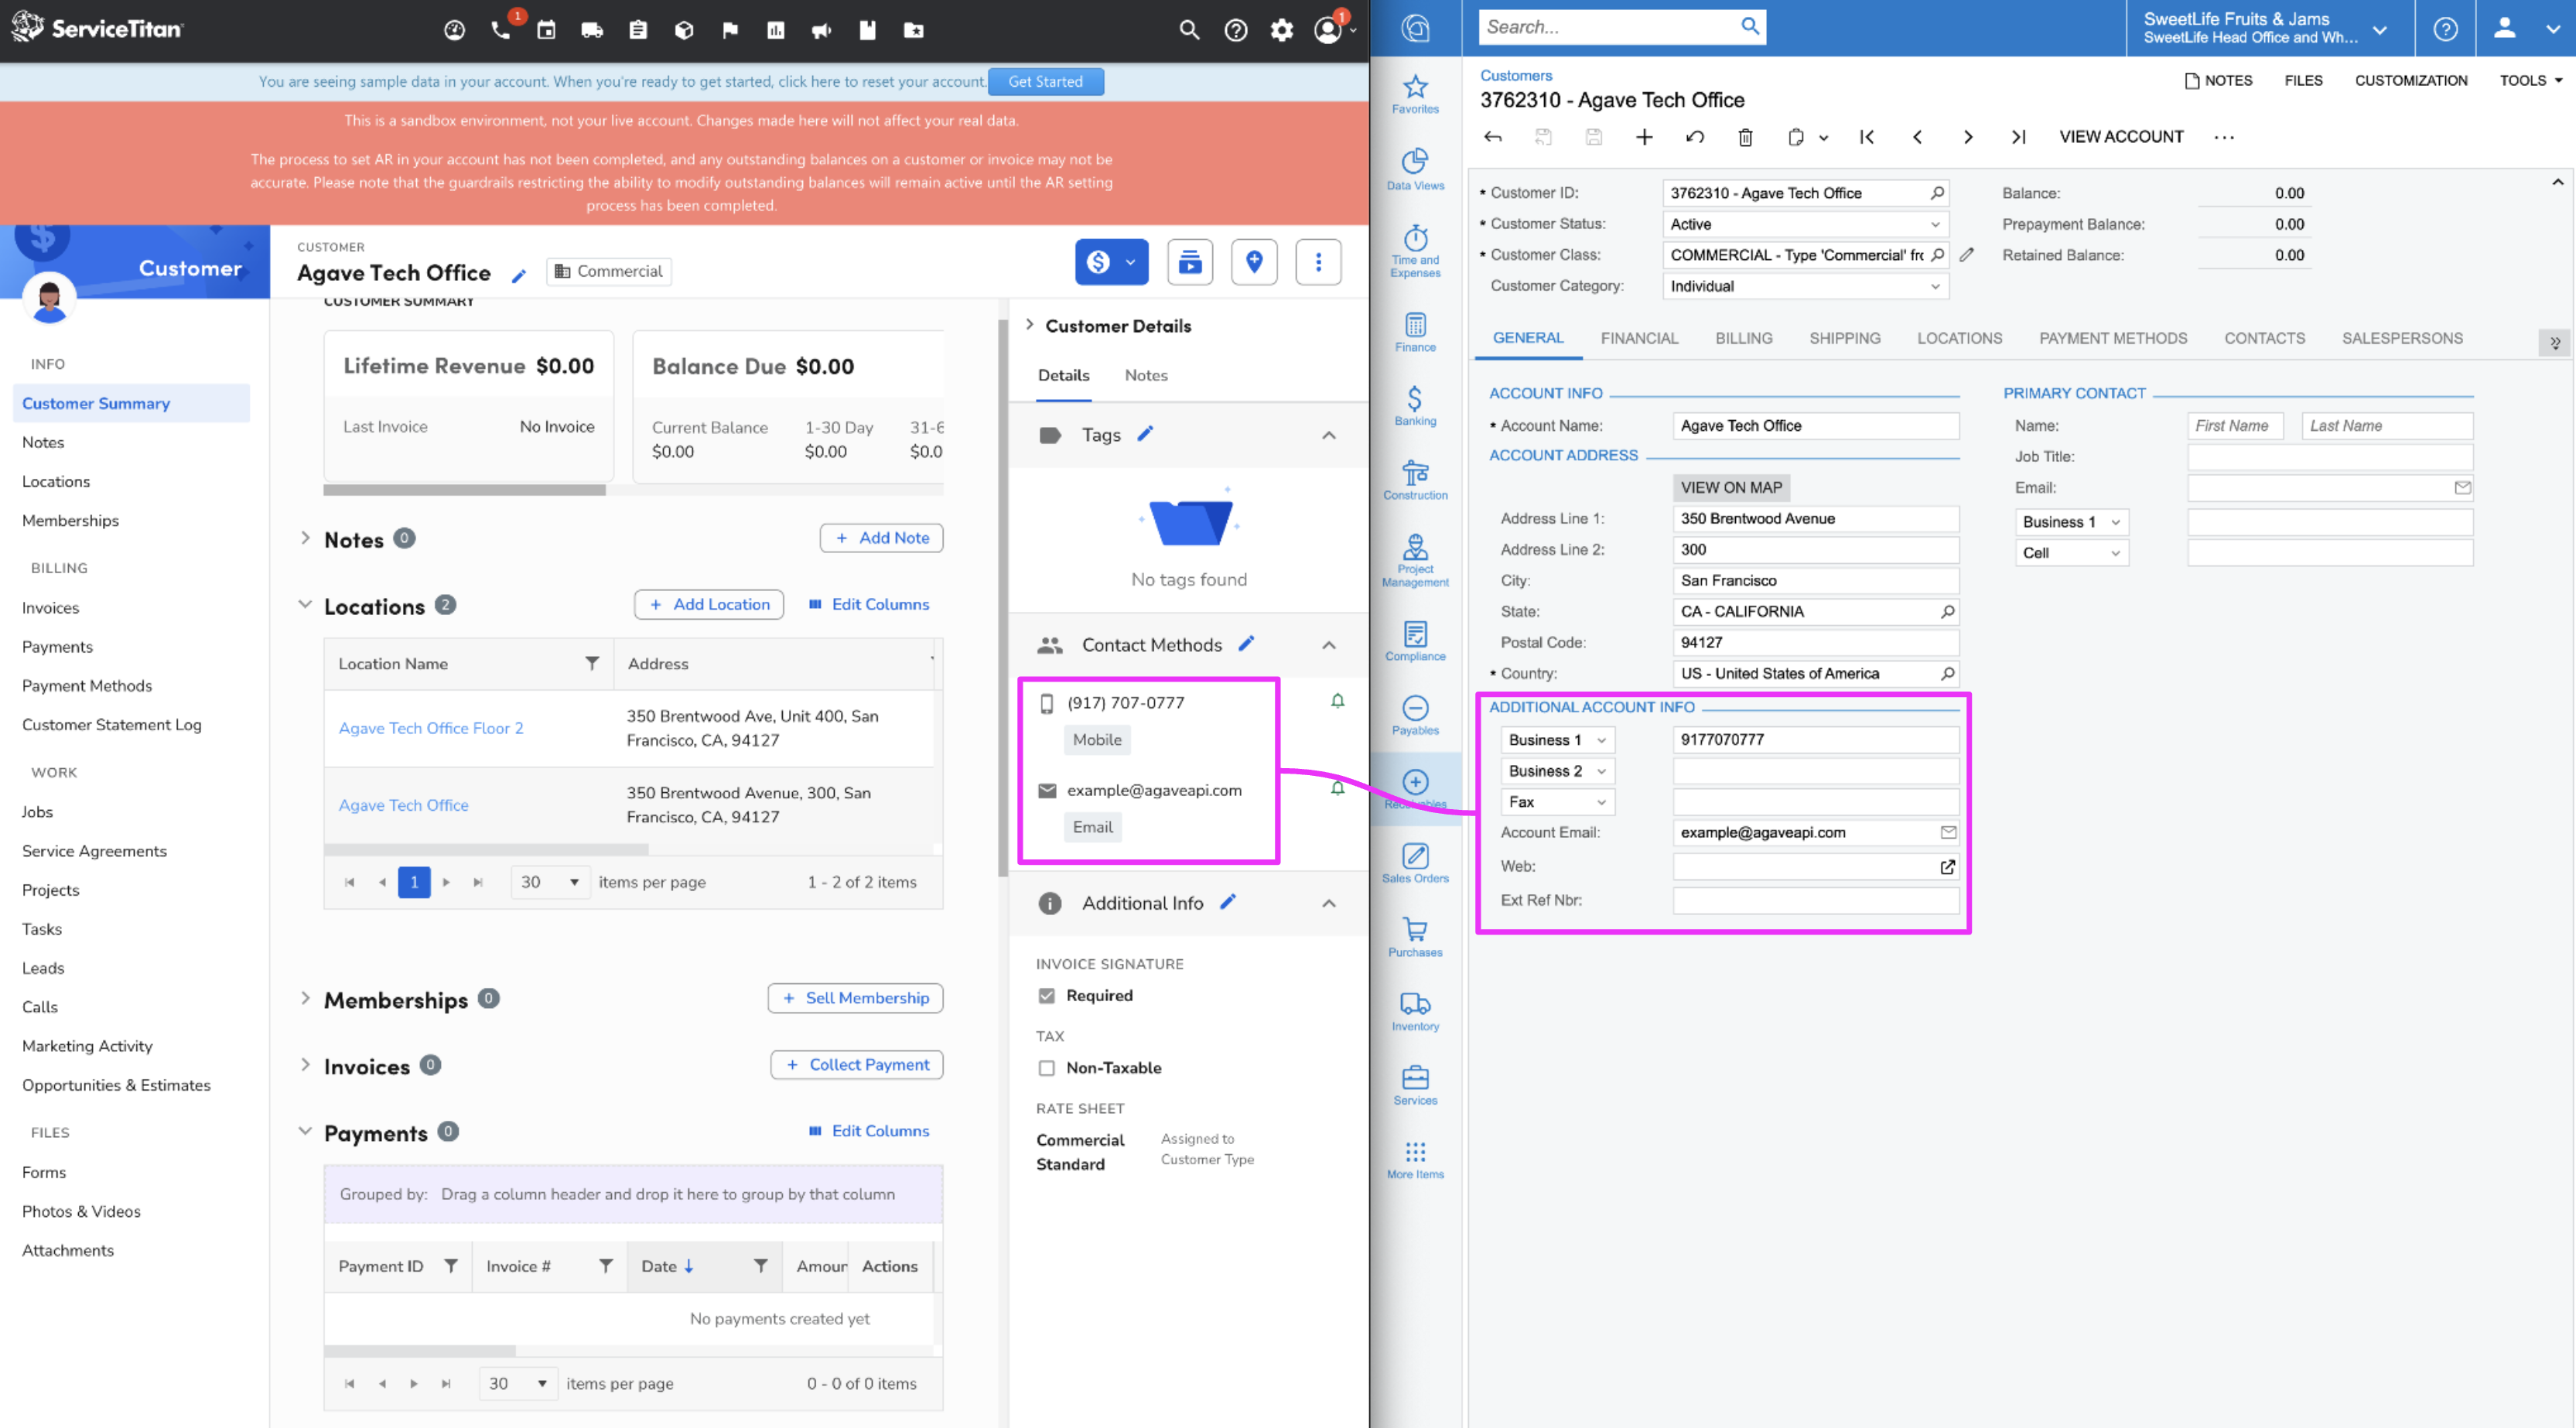This screenshot has width=2576, height=1428.
Task: Click the Account Name input field
Action: click(1815, 425)
